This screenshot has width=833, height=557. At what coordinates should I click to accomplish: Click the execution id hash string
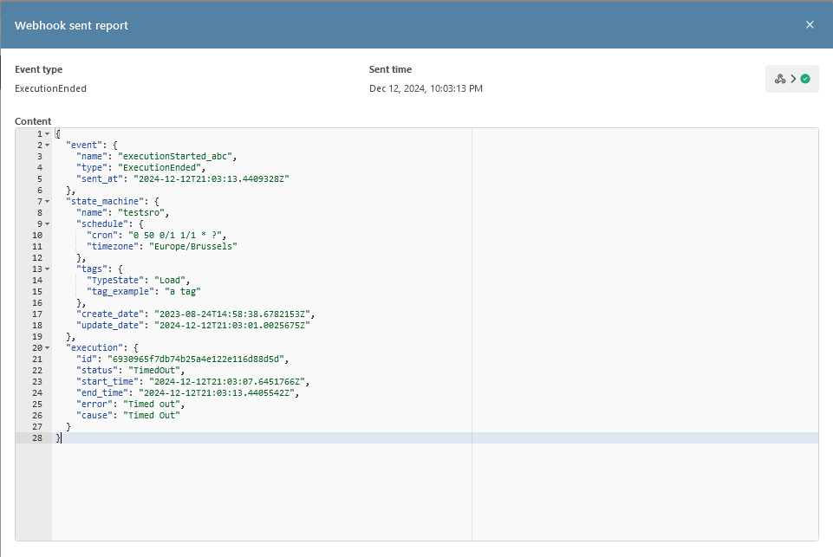[196, 359]
